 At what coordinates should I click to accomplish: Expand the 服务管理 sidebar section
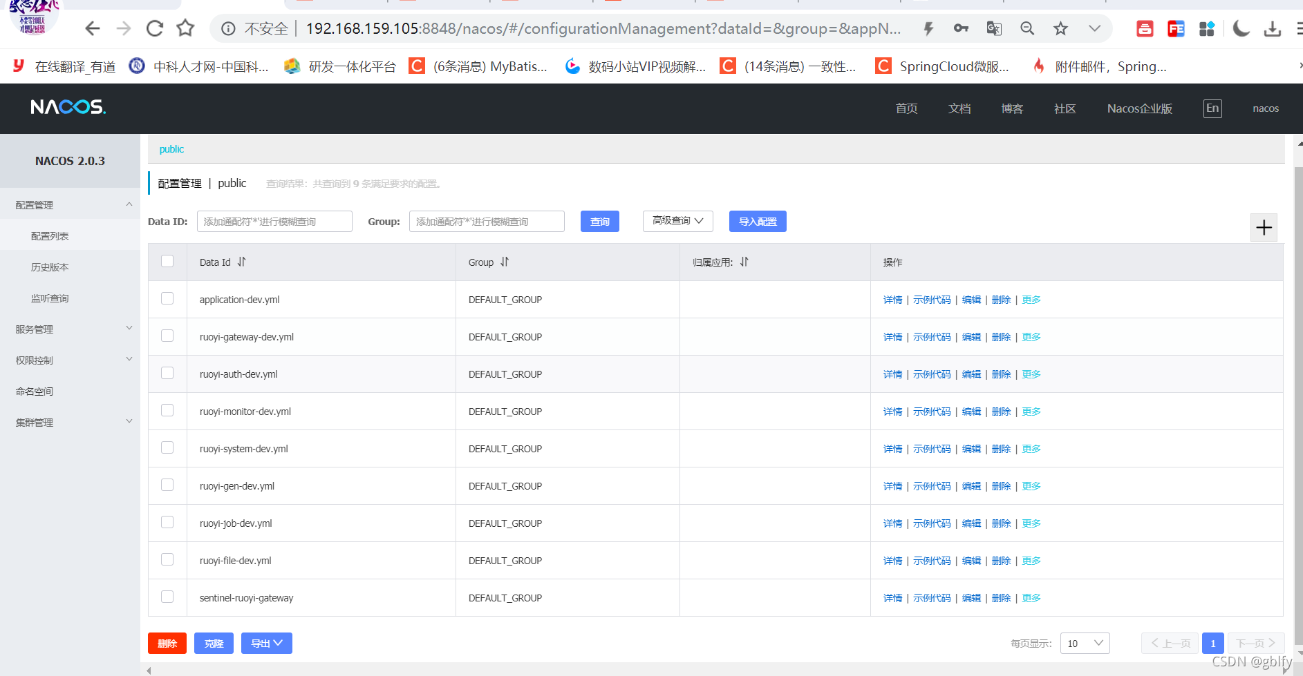pos(70,329)
